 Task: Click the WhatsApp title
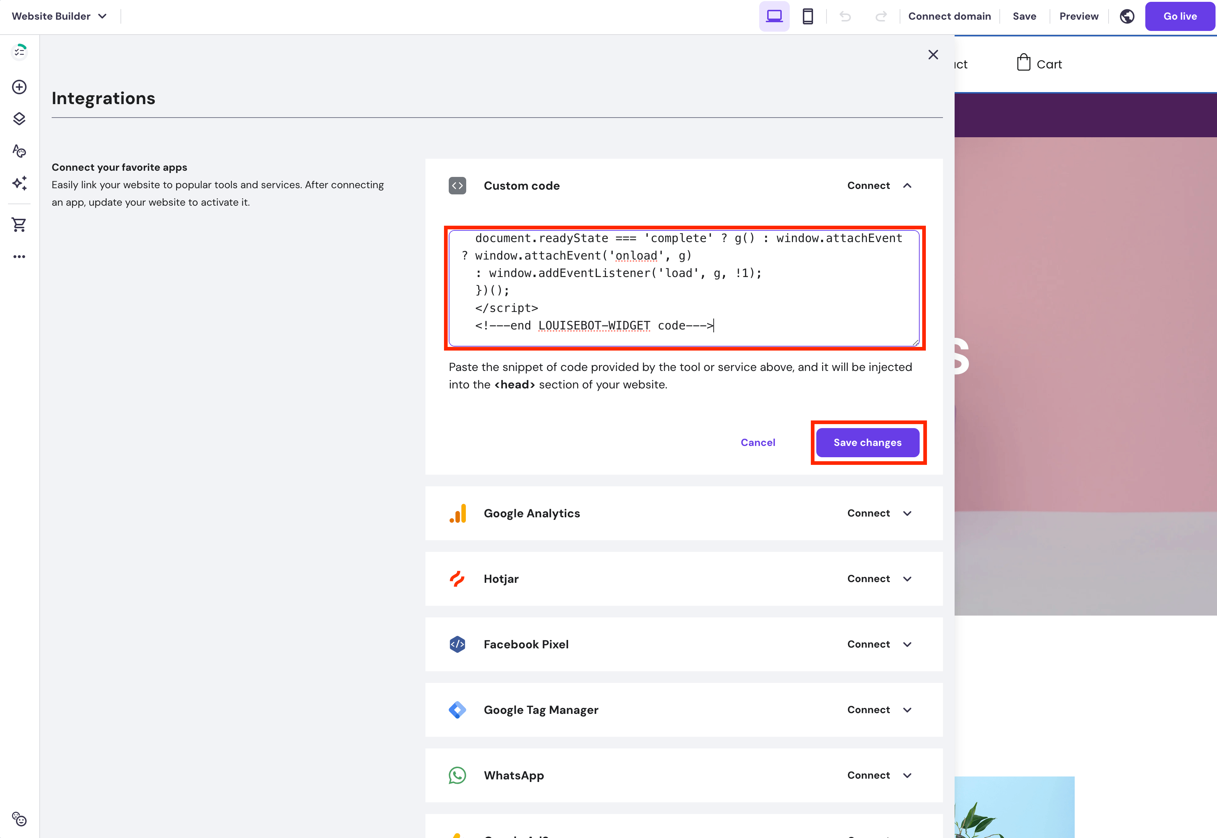(514, 775)
